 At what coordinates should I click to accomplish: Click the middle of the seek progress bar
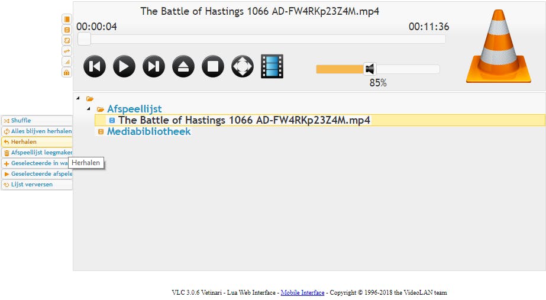tap(261, 39)
